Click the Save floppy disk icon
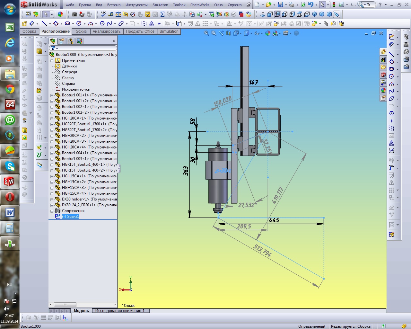411x329 pixels. click(x=280, y=5)
